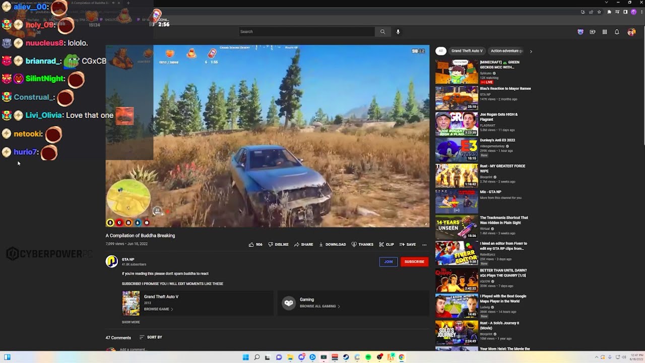
Task: Click the Add a comment field
Action: (133, 349)
